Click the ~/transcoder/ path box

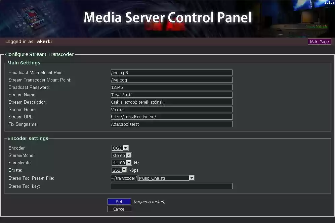pos(124,178)
